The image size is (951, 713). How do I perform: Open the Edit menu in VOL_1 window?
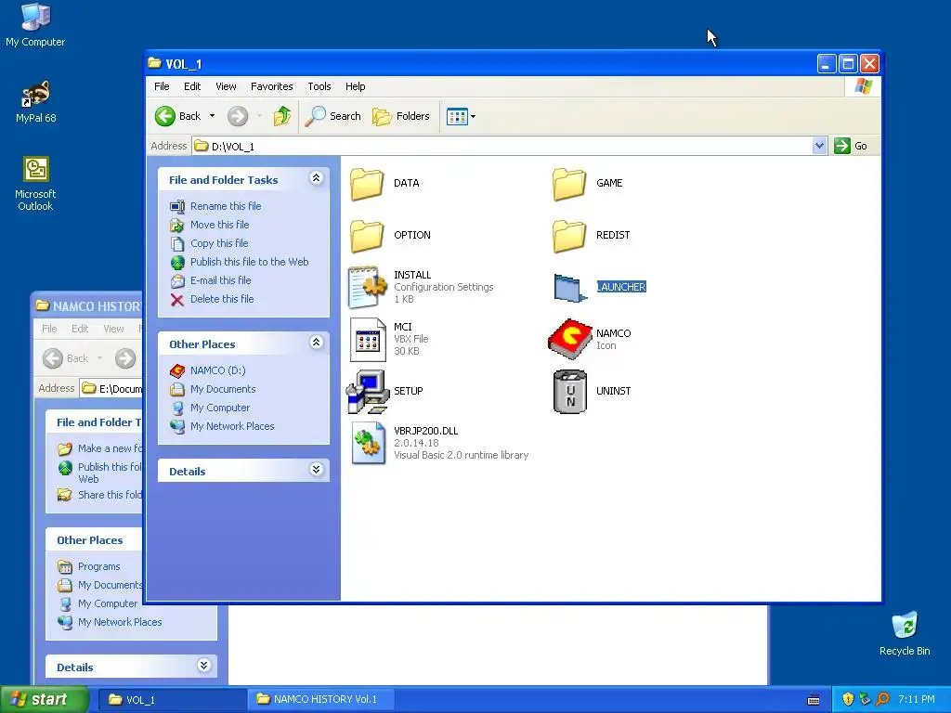pos(192,86)
